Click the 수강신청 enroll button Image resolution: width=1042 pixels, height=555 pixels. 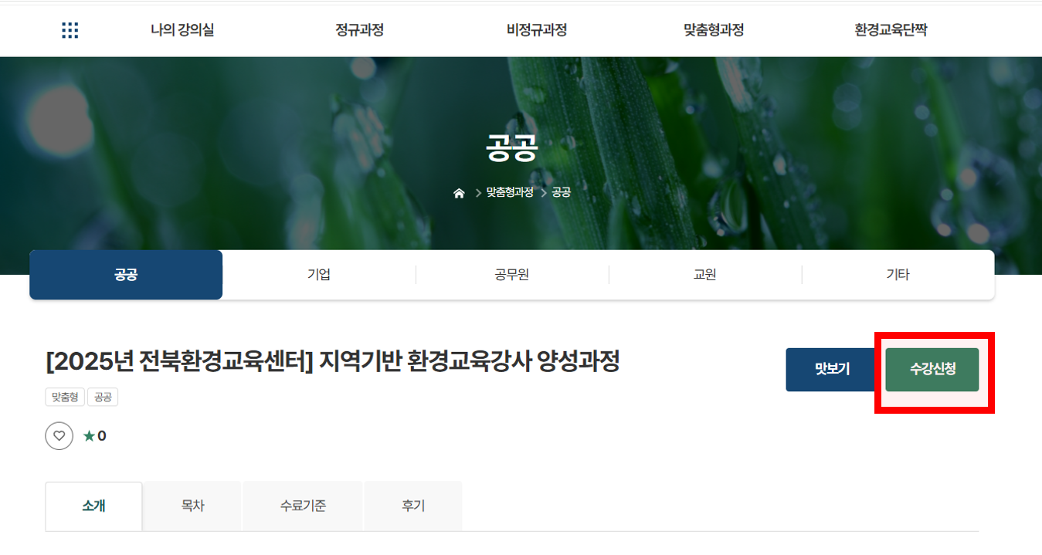(932, 370)
